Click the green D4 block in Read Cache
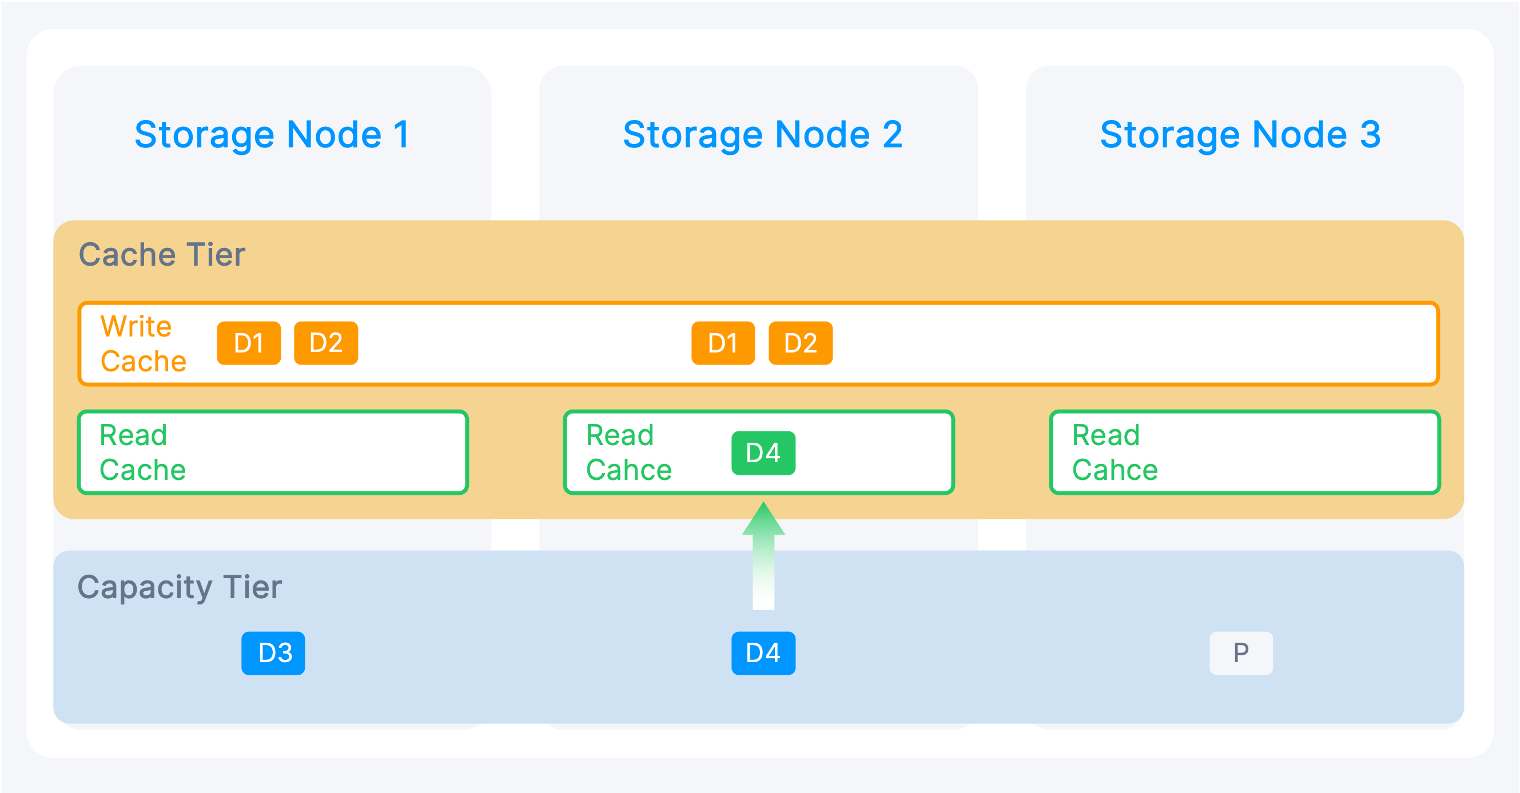Image resolution: width=1520 pixels, height=793 pixels. coord(763,453)
